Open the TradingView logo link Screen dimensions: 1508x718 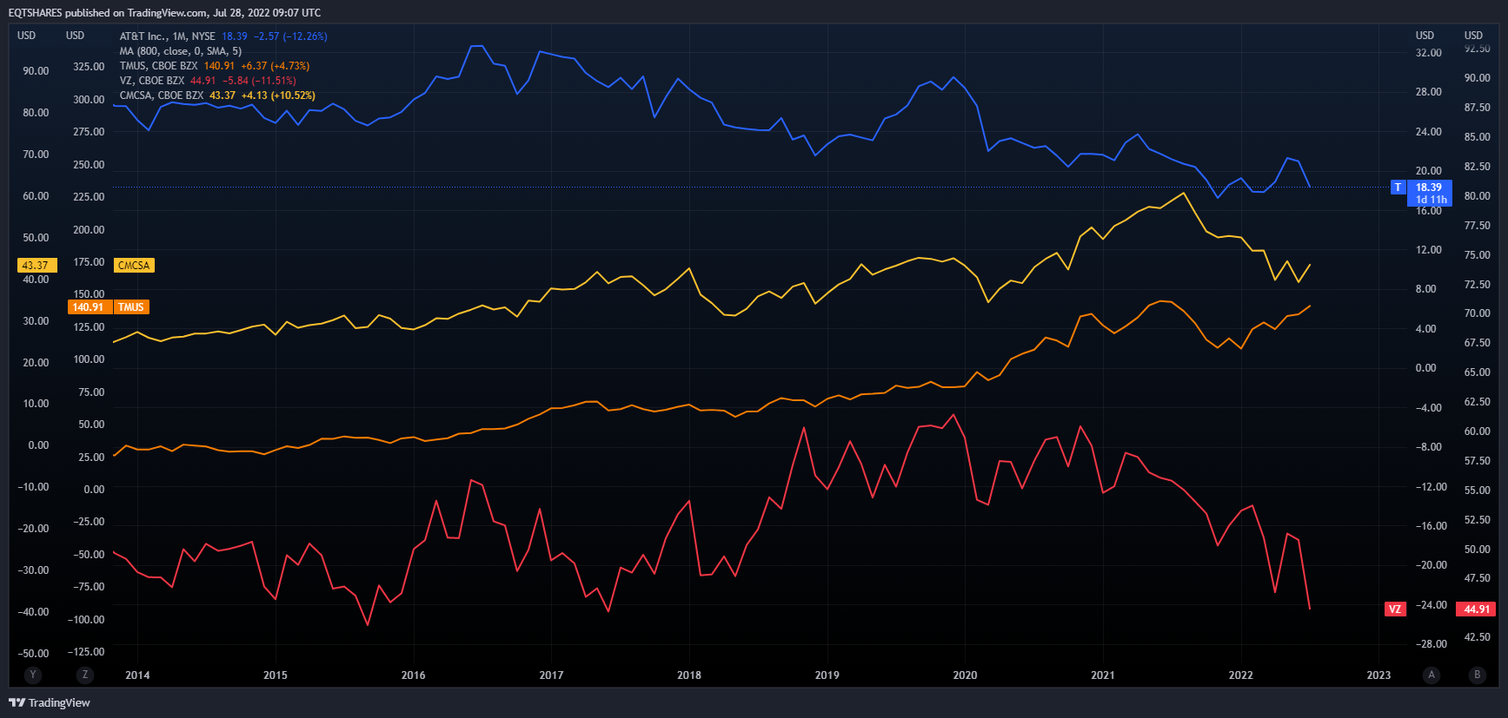[x=50, y=702]
